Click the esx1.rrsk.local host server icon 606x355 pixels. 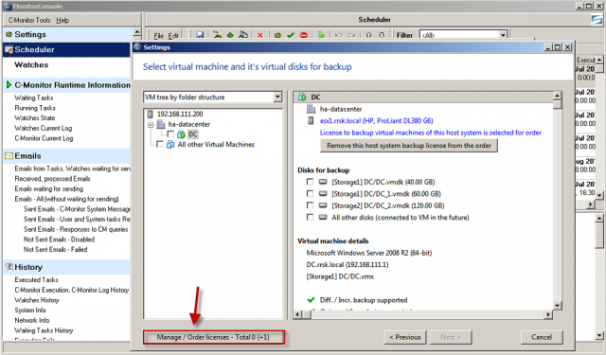(x=311, y=120)
